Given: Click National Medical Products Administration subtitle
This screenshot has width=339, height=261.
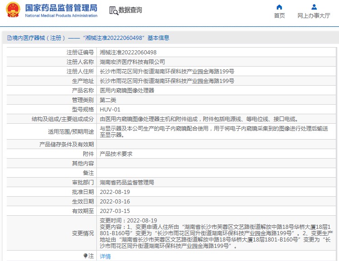Looking at the screenshot, I should tap(61, 15).
